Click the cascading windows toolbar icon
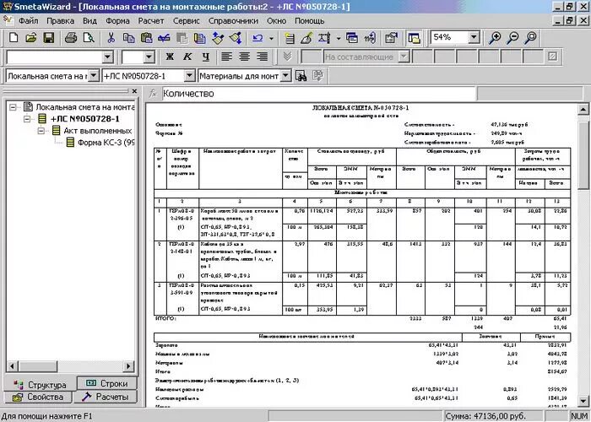Image resolution: width=591 pixels, height=422 pixels. [x=352, y=38]
